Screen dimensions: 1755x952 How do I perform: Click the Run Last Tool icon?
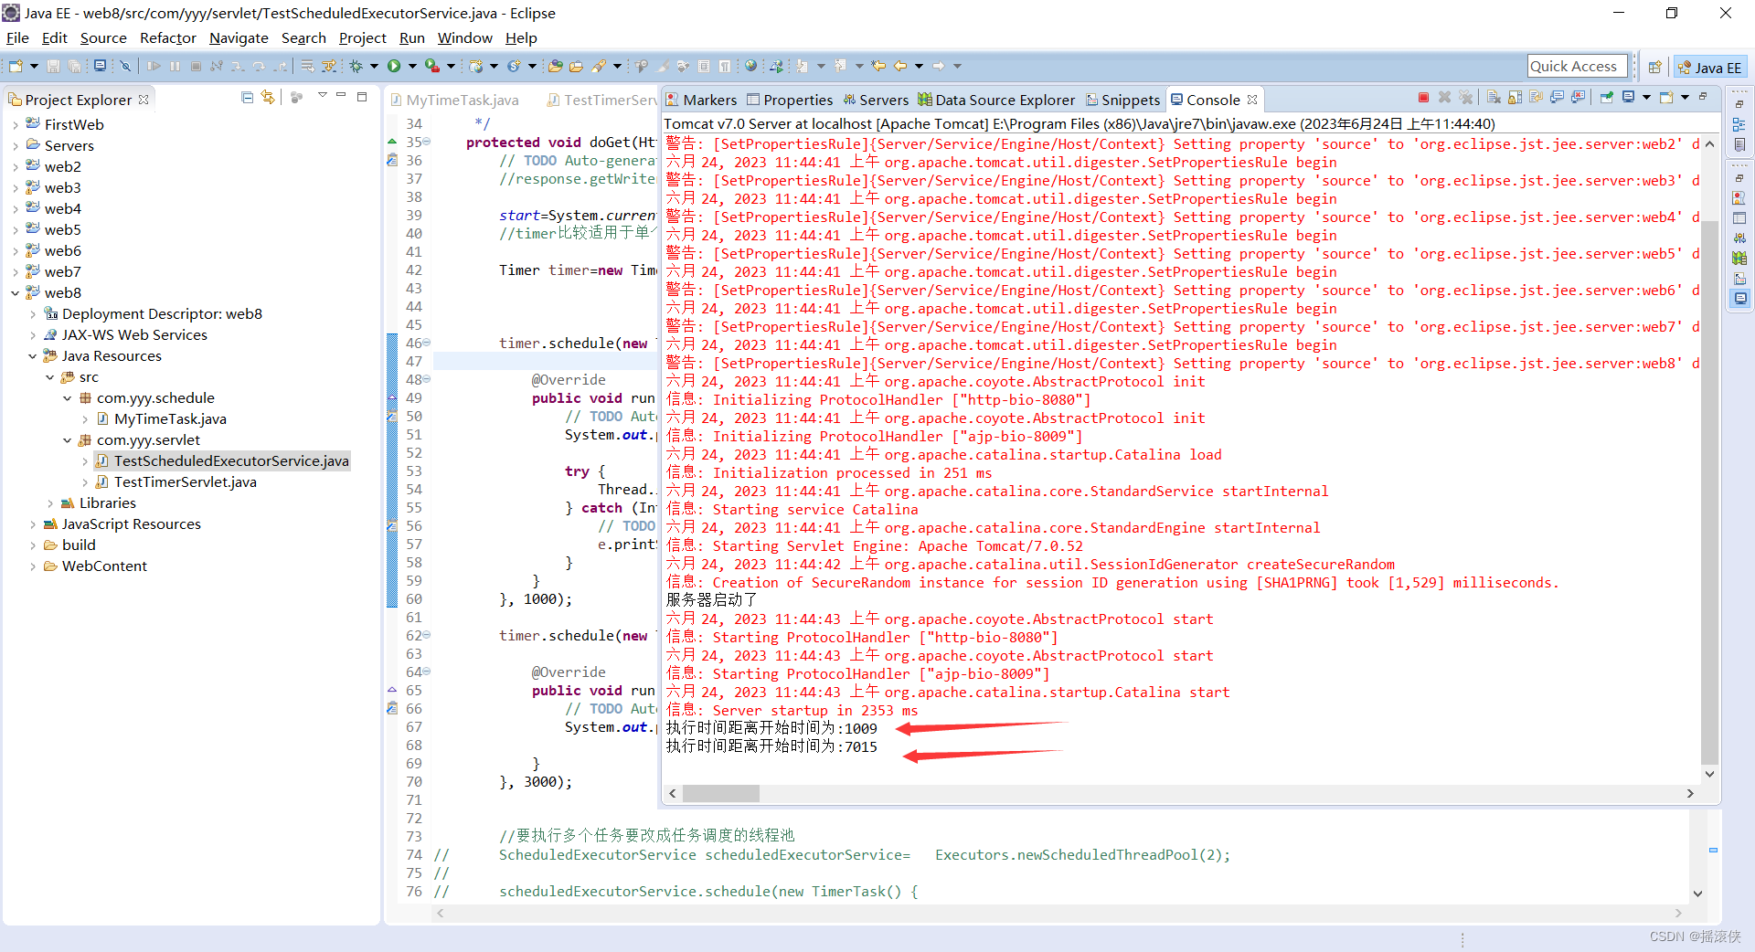click(432, 66)
